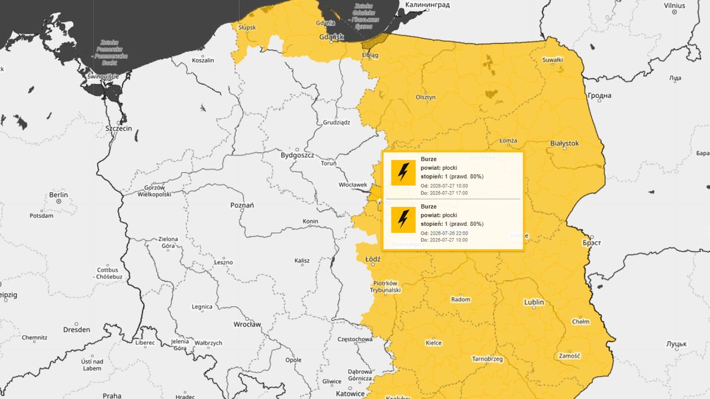Click the Gdynia city label

pos(325,23)
